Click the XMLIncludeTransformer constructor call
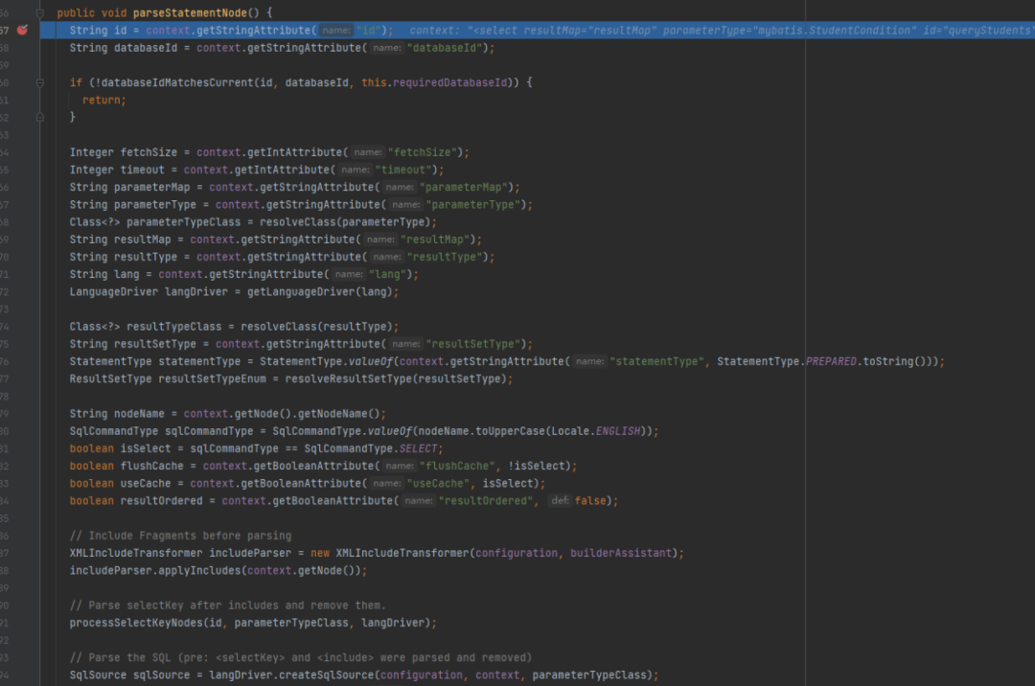1035x686 pixels. [403, 553]
